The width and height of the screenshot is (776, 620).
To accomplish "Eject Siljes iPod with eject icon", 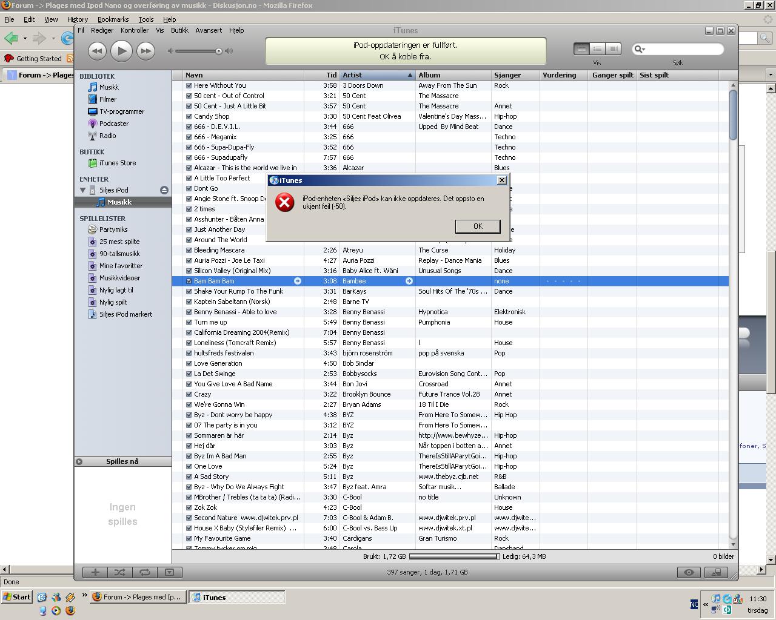I will point(164,190).
